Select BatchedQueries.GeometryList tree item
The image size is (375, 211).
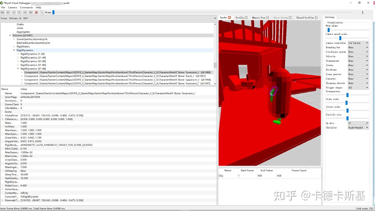(x=33, y=43)
